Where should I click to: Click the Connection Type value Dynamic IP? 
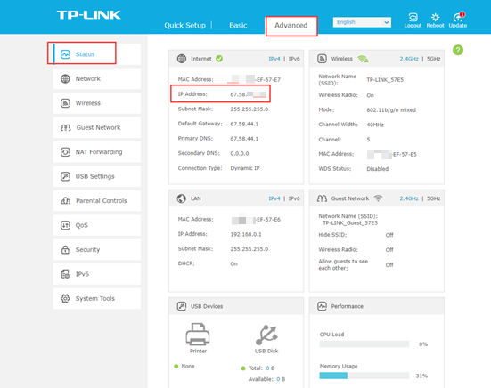pos(245,168)
